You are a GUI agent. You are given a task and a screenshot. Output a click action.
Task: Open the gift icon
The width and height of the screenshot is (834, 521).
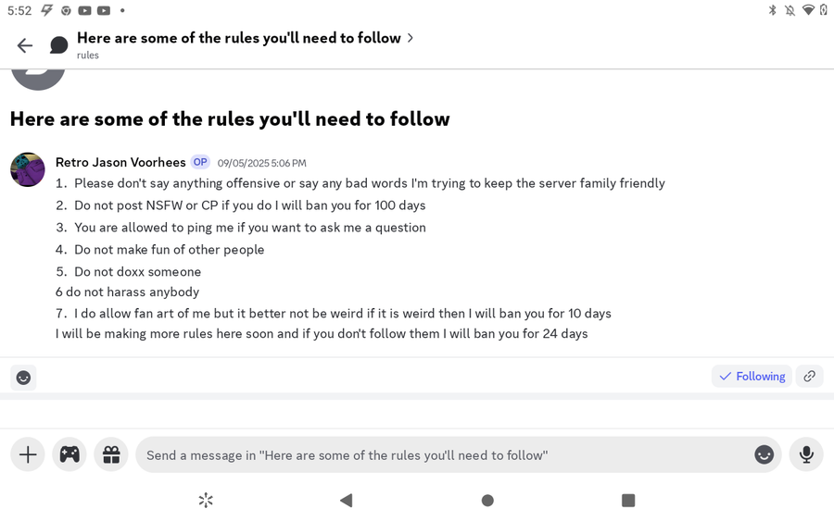(x=111, y=454)
